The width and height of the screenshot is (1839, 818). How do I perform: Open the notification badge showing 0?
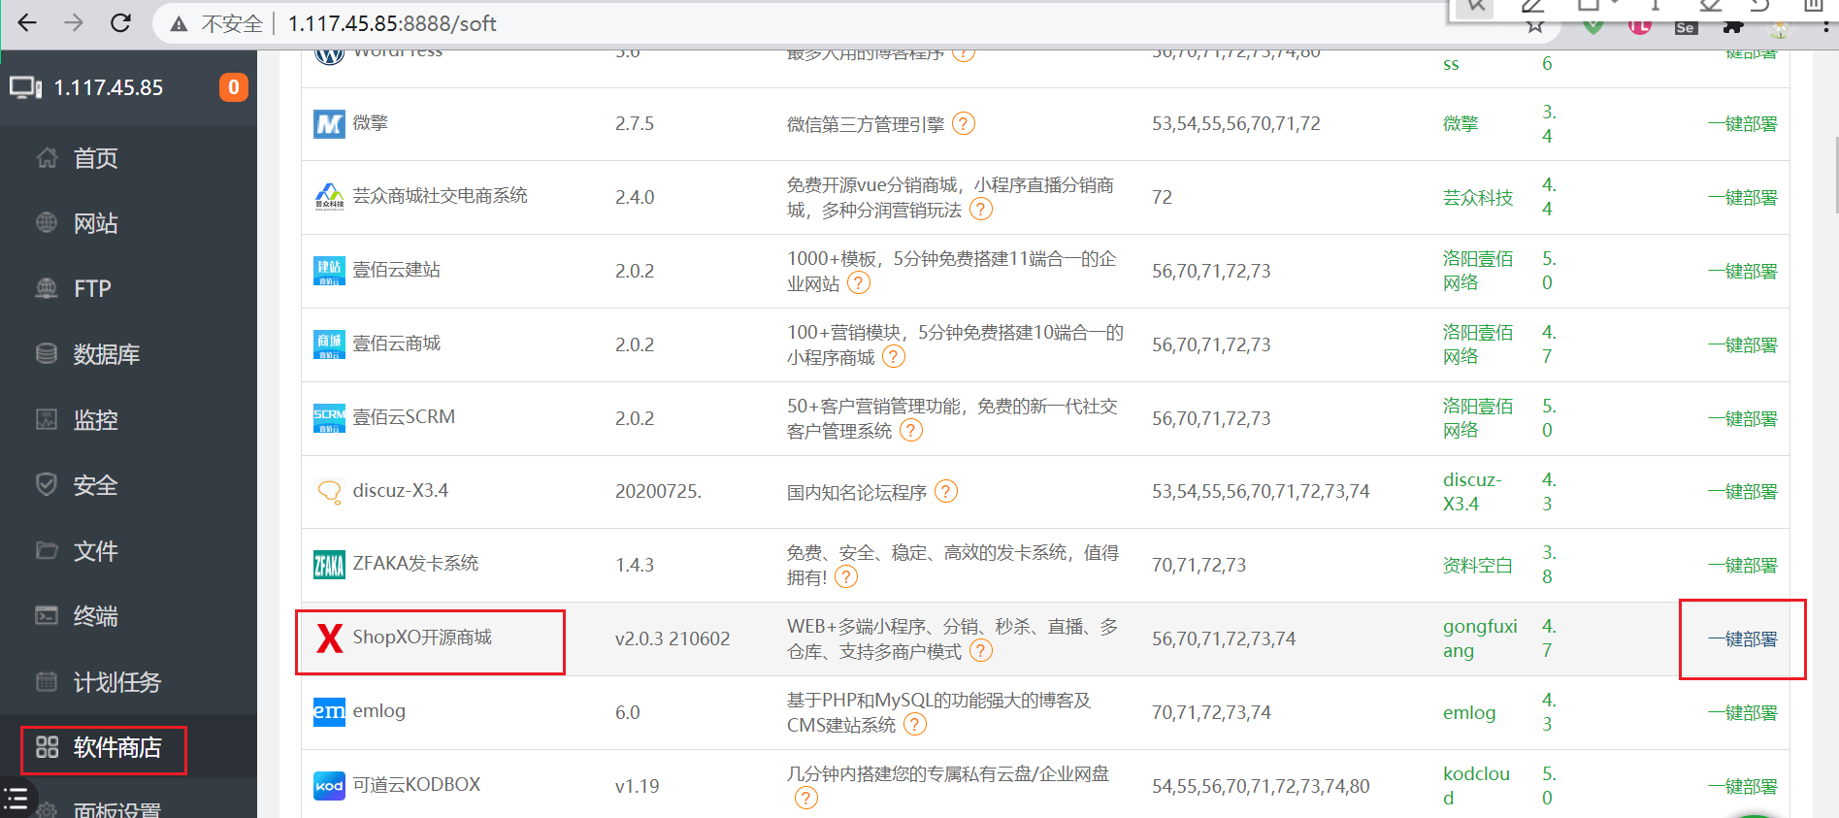pos(233,87)
